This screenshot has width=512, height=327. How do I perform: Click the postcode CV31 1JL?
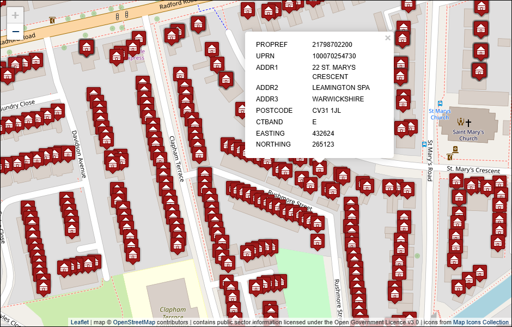click(x=326, y=111)
